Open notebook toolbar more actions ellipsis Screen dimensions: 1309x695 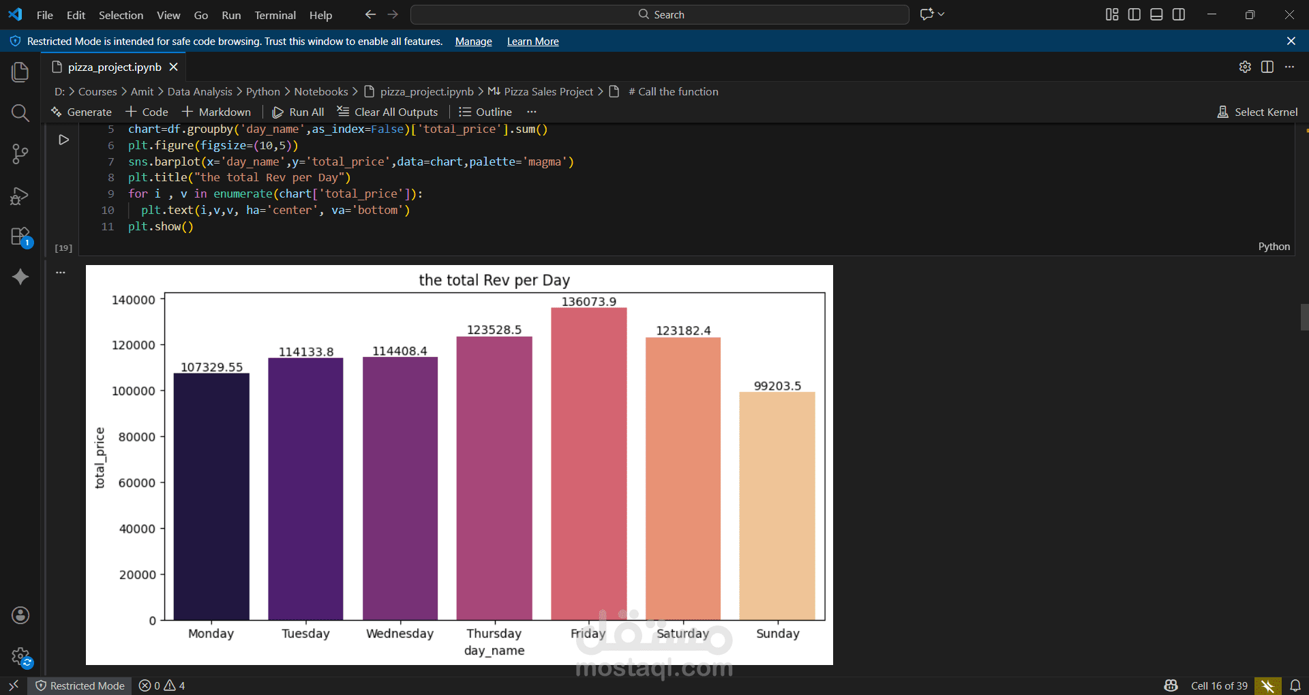tap(532, 112)
